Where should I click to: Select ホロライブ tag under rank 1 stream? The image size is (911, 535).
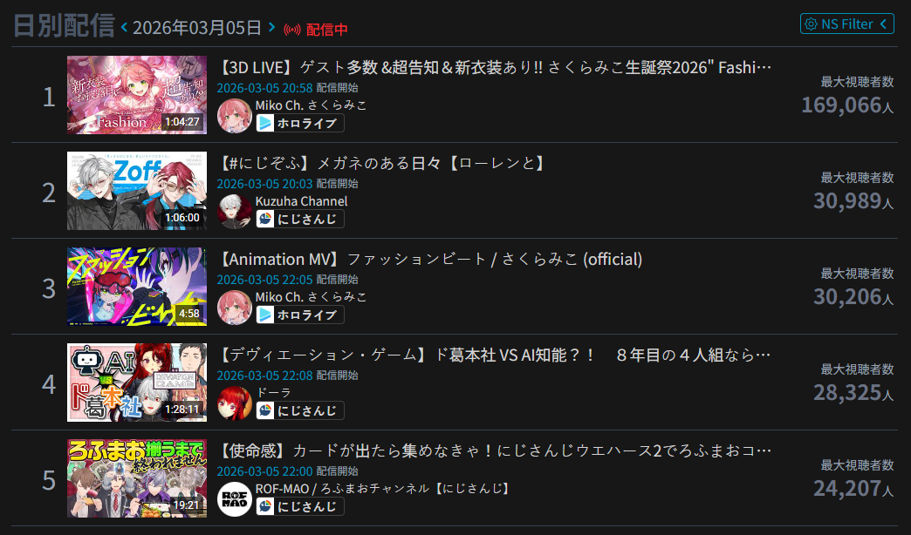tap(300, 123)
